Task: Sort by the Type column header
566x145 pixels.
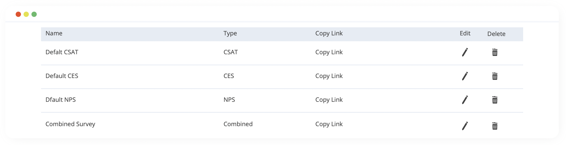Action: (230, 34)
